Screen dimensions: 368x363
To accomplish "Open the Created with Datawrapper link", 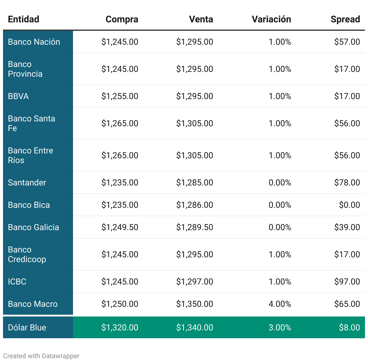I will point(41,356).
